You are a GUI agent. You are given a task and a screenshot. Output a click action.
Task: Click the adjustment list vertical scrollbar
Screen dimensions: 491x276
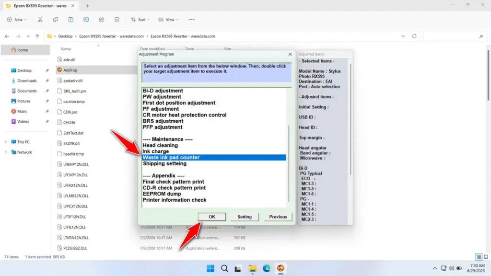pyautogui.click(x=289, y=163)
